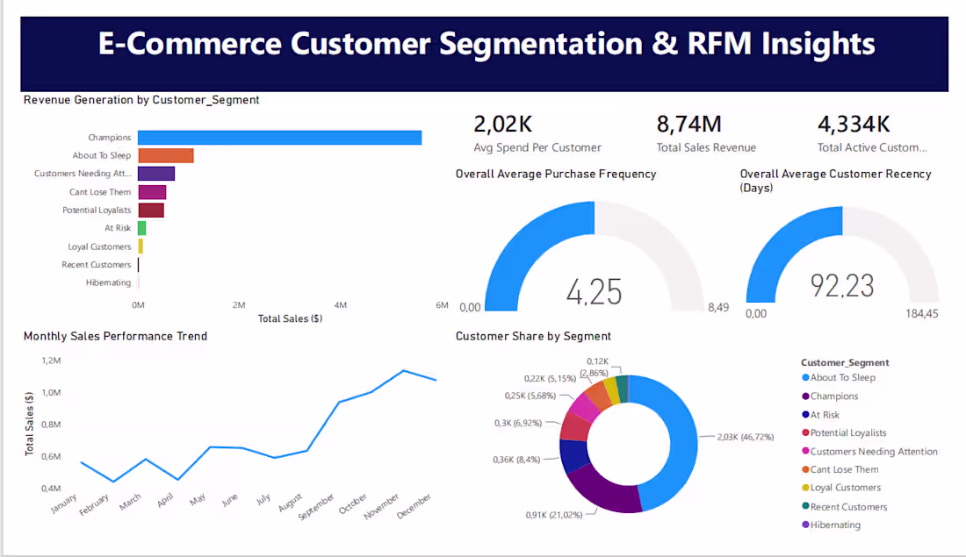The width and height of the screenshot is (966, 557).
Task: Click the 2,03K (46,72%) donut label
Action: tap(746, 437)
